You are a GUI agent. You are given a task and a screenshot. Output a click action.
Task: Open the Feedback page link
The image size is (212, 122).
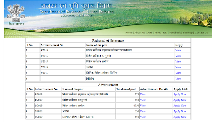coord(175,33)
